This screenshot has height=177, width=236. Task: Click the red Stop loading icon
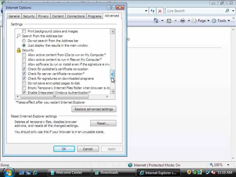pyautogui.click(x=160, y=11)
